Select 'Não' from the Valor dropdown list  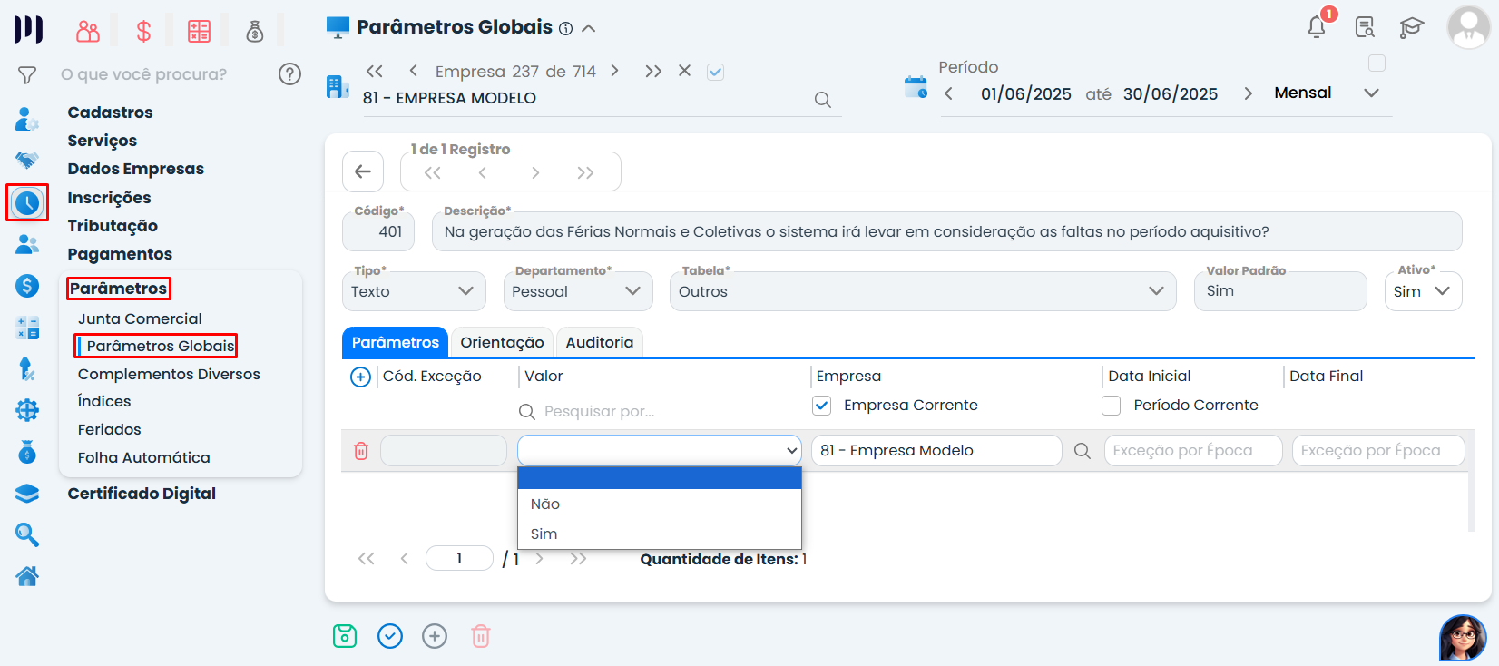coord(545,504)
